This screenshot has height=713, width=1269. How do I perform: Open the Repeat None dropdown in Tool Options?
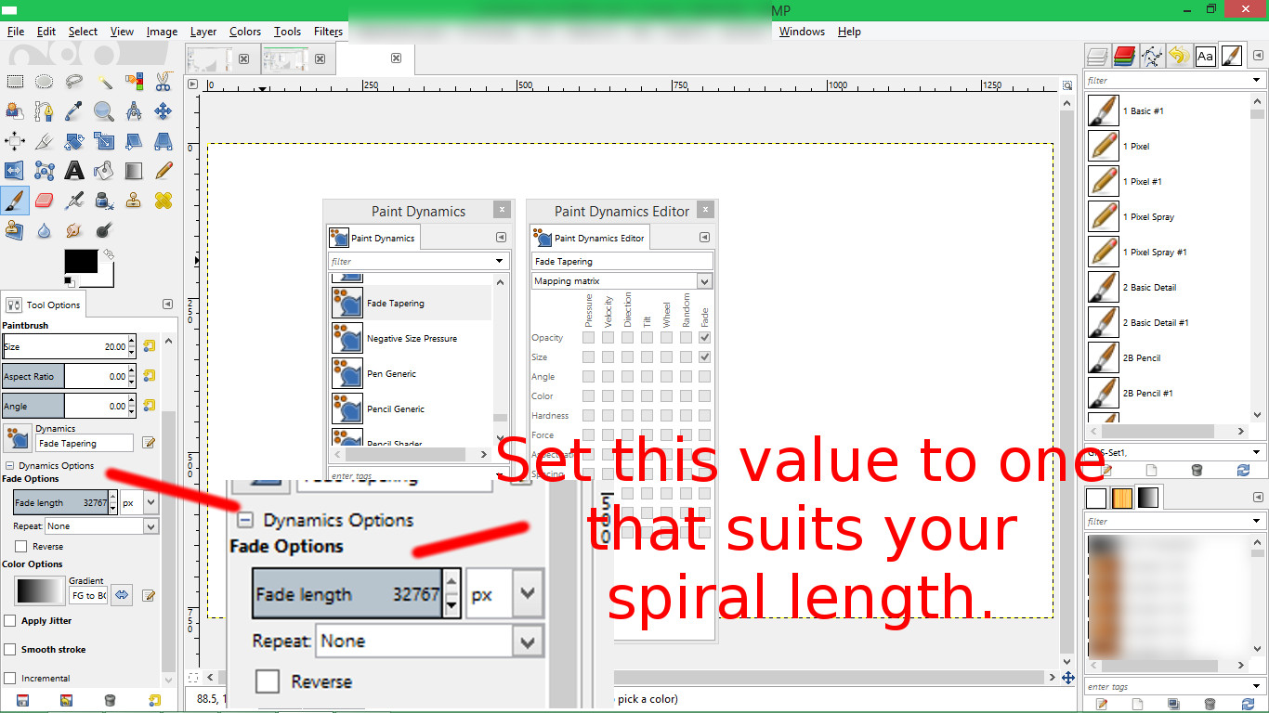(x=102, y=525)
